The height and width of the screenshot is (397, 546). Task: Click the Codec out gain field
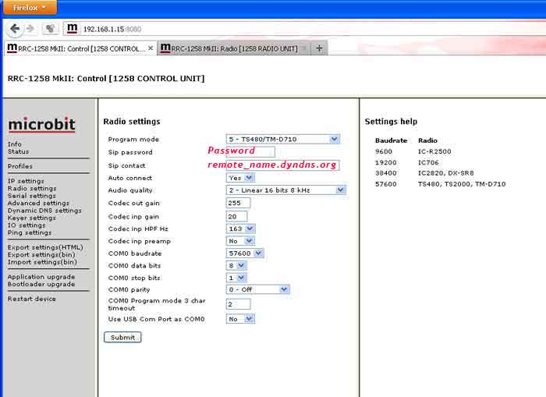[x=238, y=203]
